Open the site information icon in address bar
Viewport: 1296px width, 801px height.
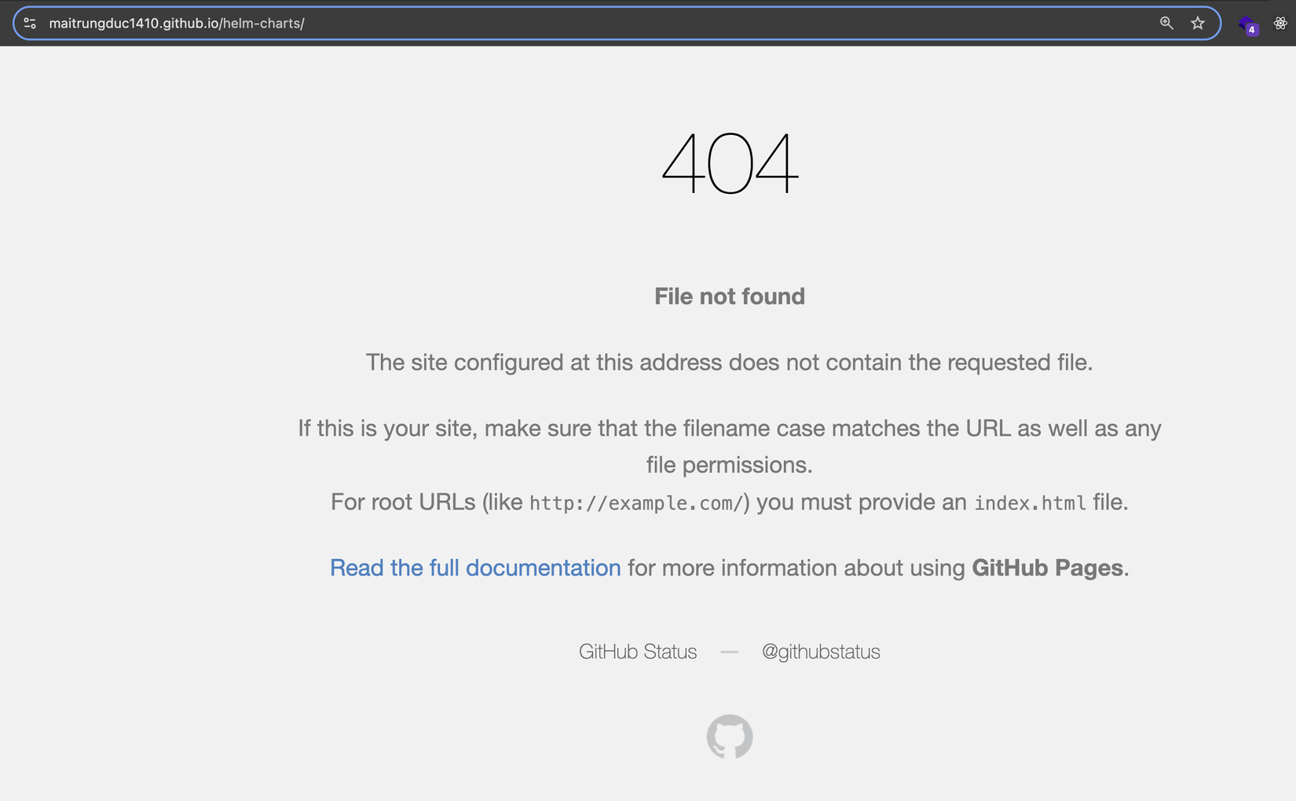30,24
